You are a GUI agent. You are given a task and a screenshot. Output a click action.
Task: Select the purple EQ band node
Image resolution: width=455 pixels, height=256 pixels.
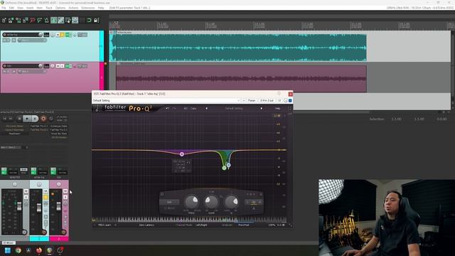pos(182,154)
